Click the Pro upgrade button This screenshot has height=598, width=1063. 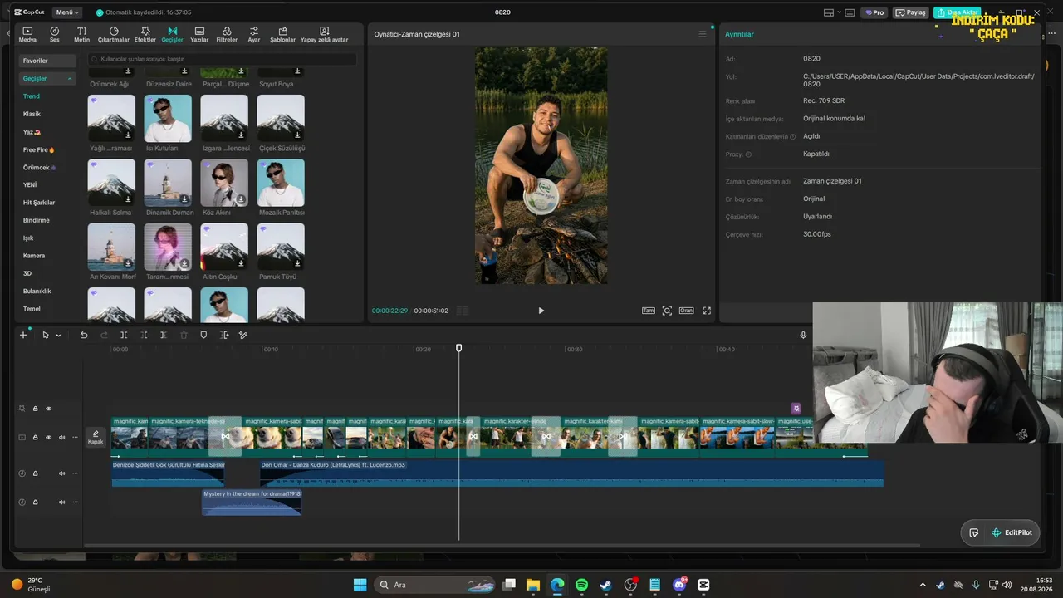pos(874,12)
